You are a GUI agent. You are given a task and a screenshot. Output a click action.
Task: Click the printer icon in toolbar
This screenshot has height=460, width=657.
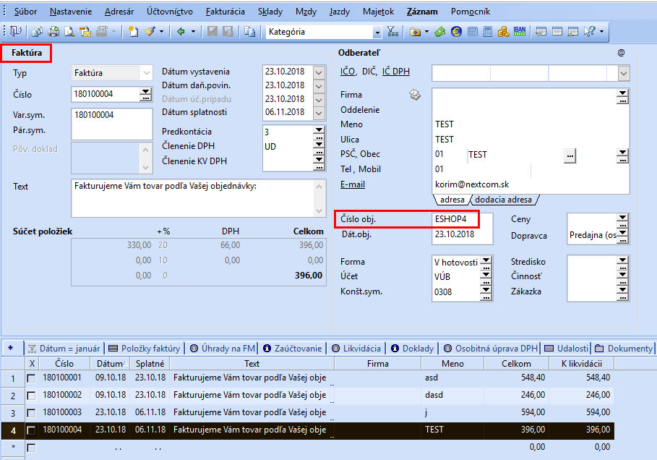tap(53, 31)
